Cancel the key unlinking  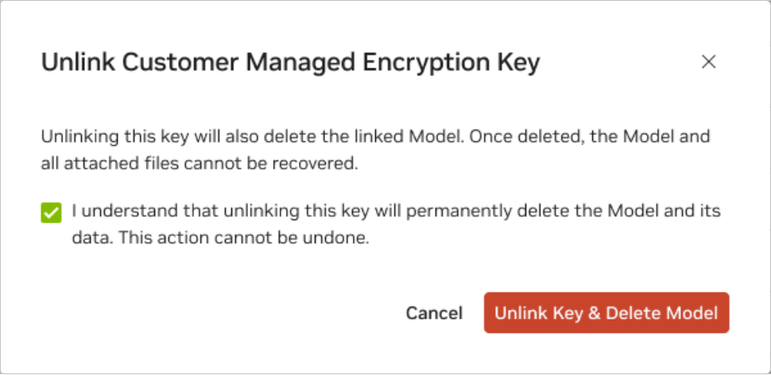[x=434, y=313]
